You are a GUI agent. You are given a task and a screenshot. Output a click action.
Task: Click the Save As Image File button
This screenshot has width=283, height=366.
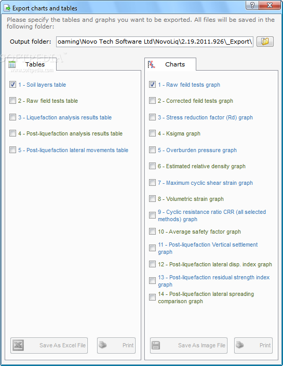click(188, 345)
